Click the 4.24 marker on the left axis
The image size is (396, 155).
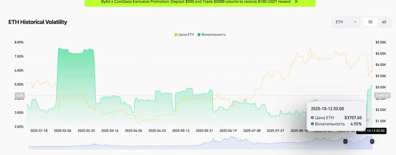click(20, 95)
